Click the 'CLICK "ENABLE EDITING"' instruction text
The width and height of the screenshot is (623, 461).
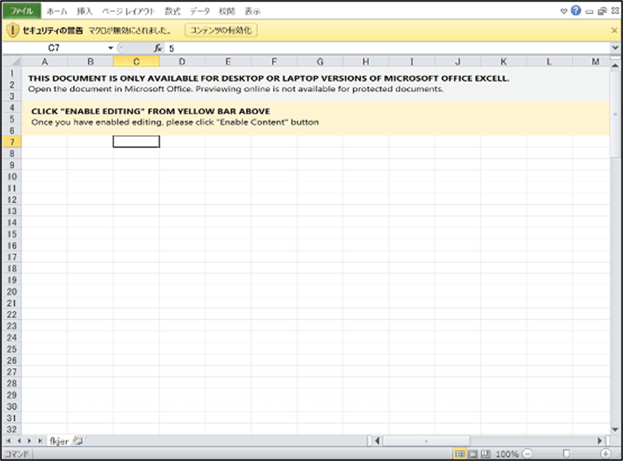(x=150, y=111)
